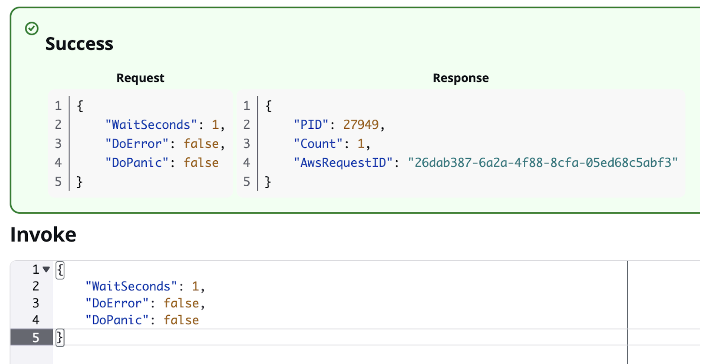Viewport: 710px width, 364px height.
Task: Click the false value of DoError in Request panel
Action: pos(201,144)
